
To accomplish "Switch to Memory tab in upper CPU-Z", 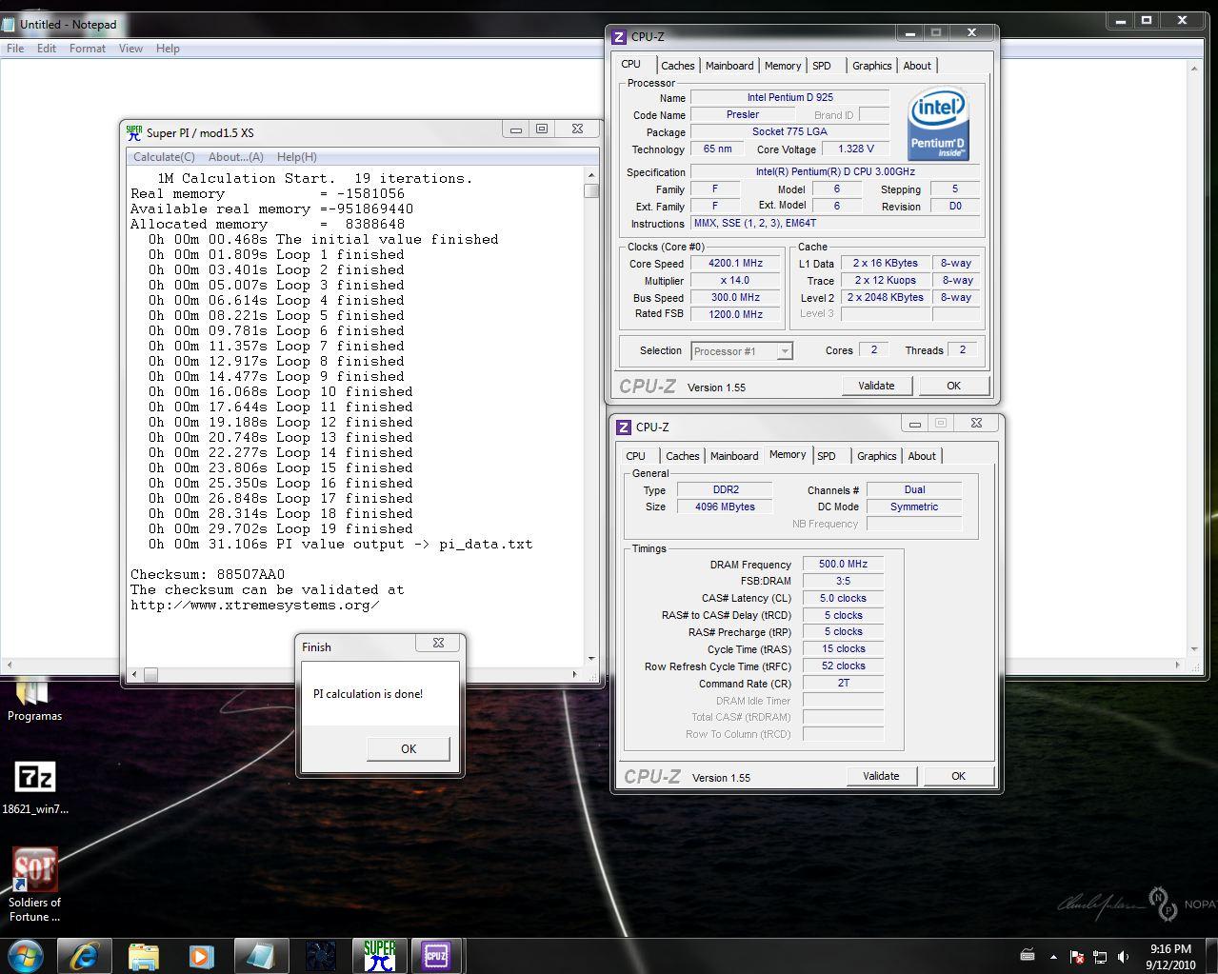I will (783, 66).
